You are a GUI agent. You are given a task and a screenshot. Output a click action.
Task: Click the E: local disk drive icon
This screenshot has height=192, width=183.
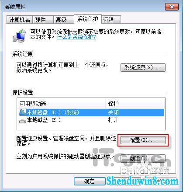[23, 121]
